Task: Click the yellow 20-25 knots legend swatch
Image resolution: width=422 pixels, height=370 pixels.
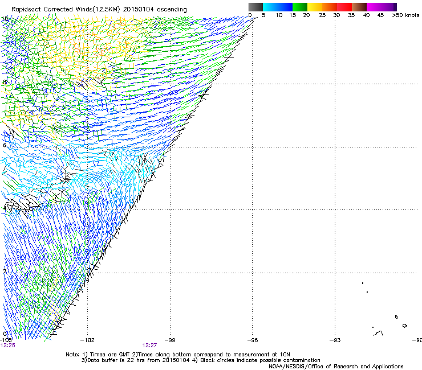Action: click(315, 7)
